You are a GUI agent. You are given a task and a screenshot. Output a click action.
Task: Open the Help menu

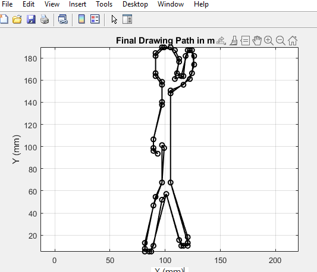pos(201,4)
